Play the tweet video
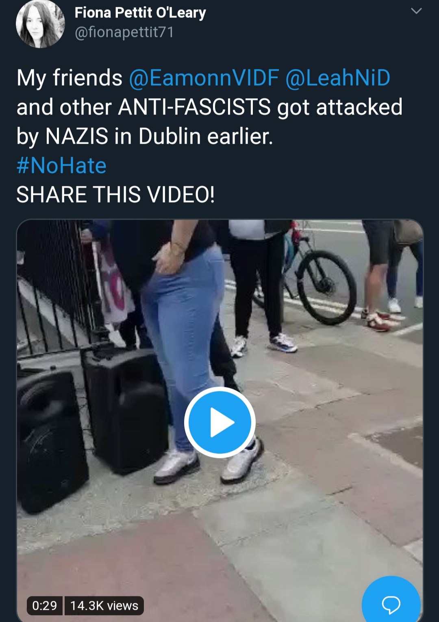 220,422
